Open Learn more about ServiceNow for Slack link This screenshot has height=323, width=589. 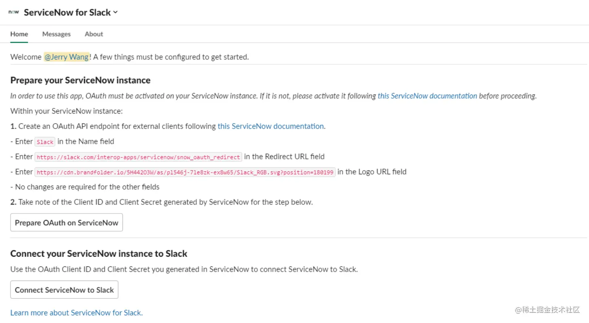(x=76, y=312)
